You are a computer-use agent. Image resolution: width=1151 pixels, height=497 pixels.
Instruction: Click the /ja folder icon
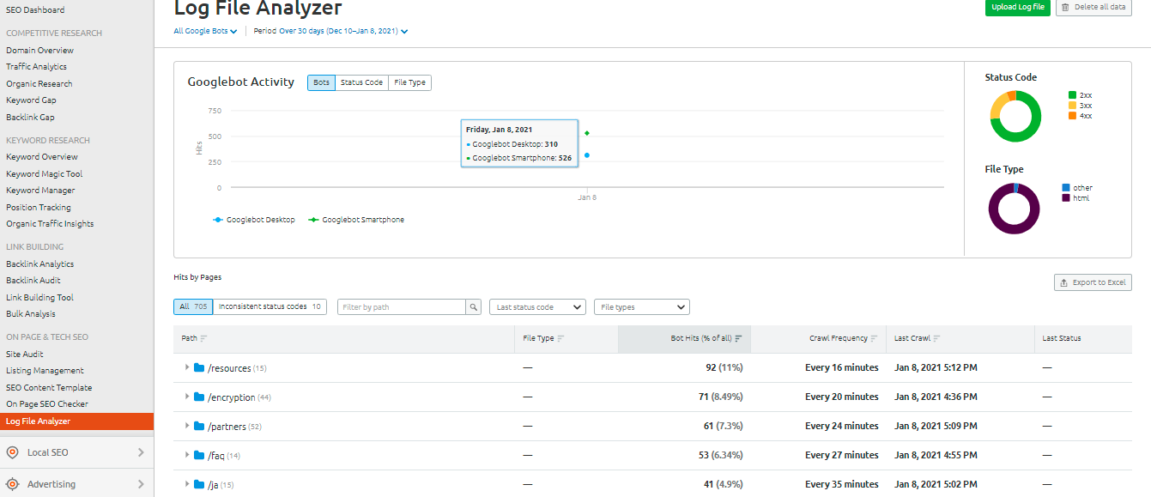pyautogui.click(x=199, y=484)
